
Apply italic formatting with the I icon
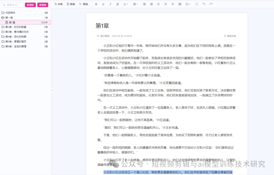110,4
